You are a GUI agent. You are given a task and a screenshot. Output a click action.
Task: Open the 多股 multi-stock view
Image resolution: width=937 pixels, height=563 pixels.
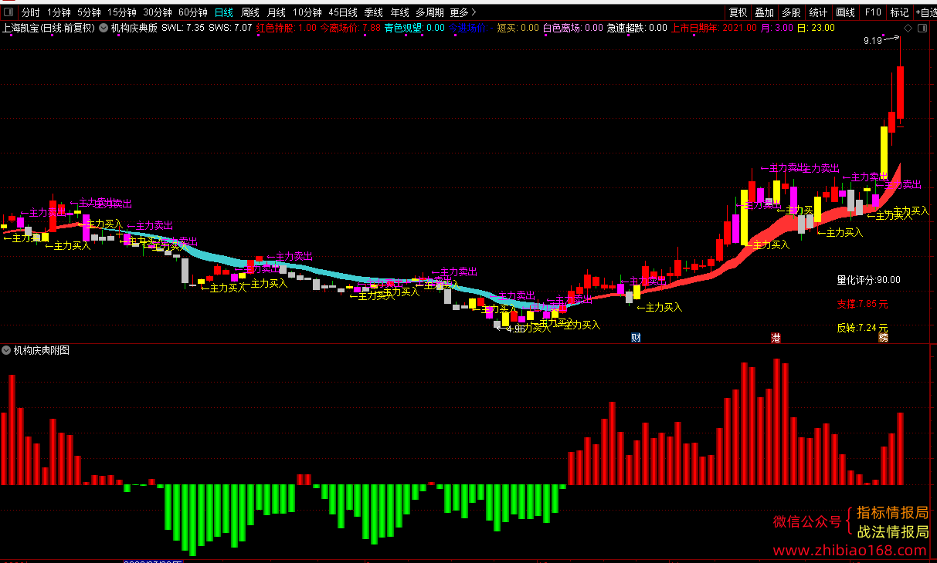pyautogui.click(x=791, y=12)
